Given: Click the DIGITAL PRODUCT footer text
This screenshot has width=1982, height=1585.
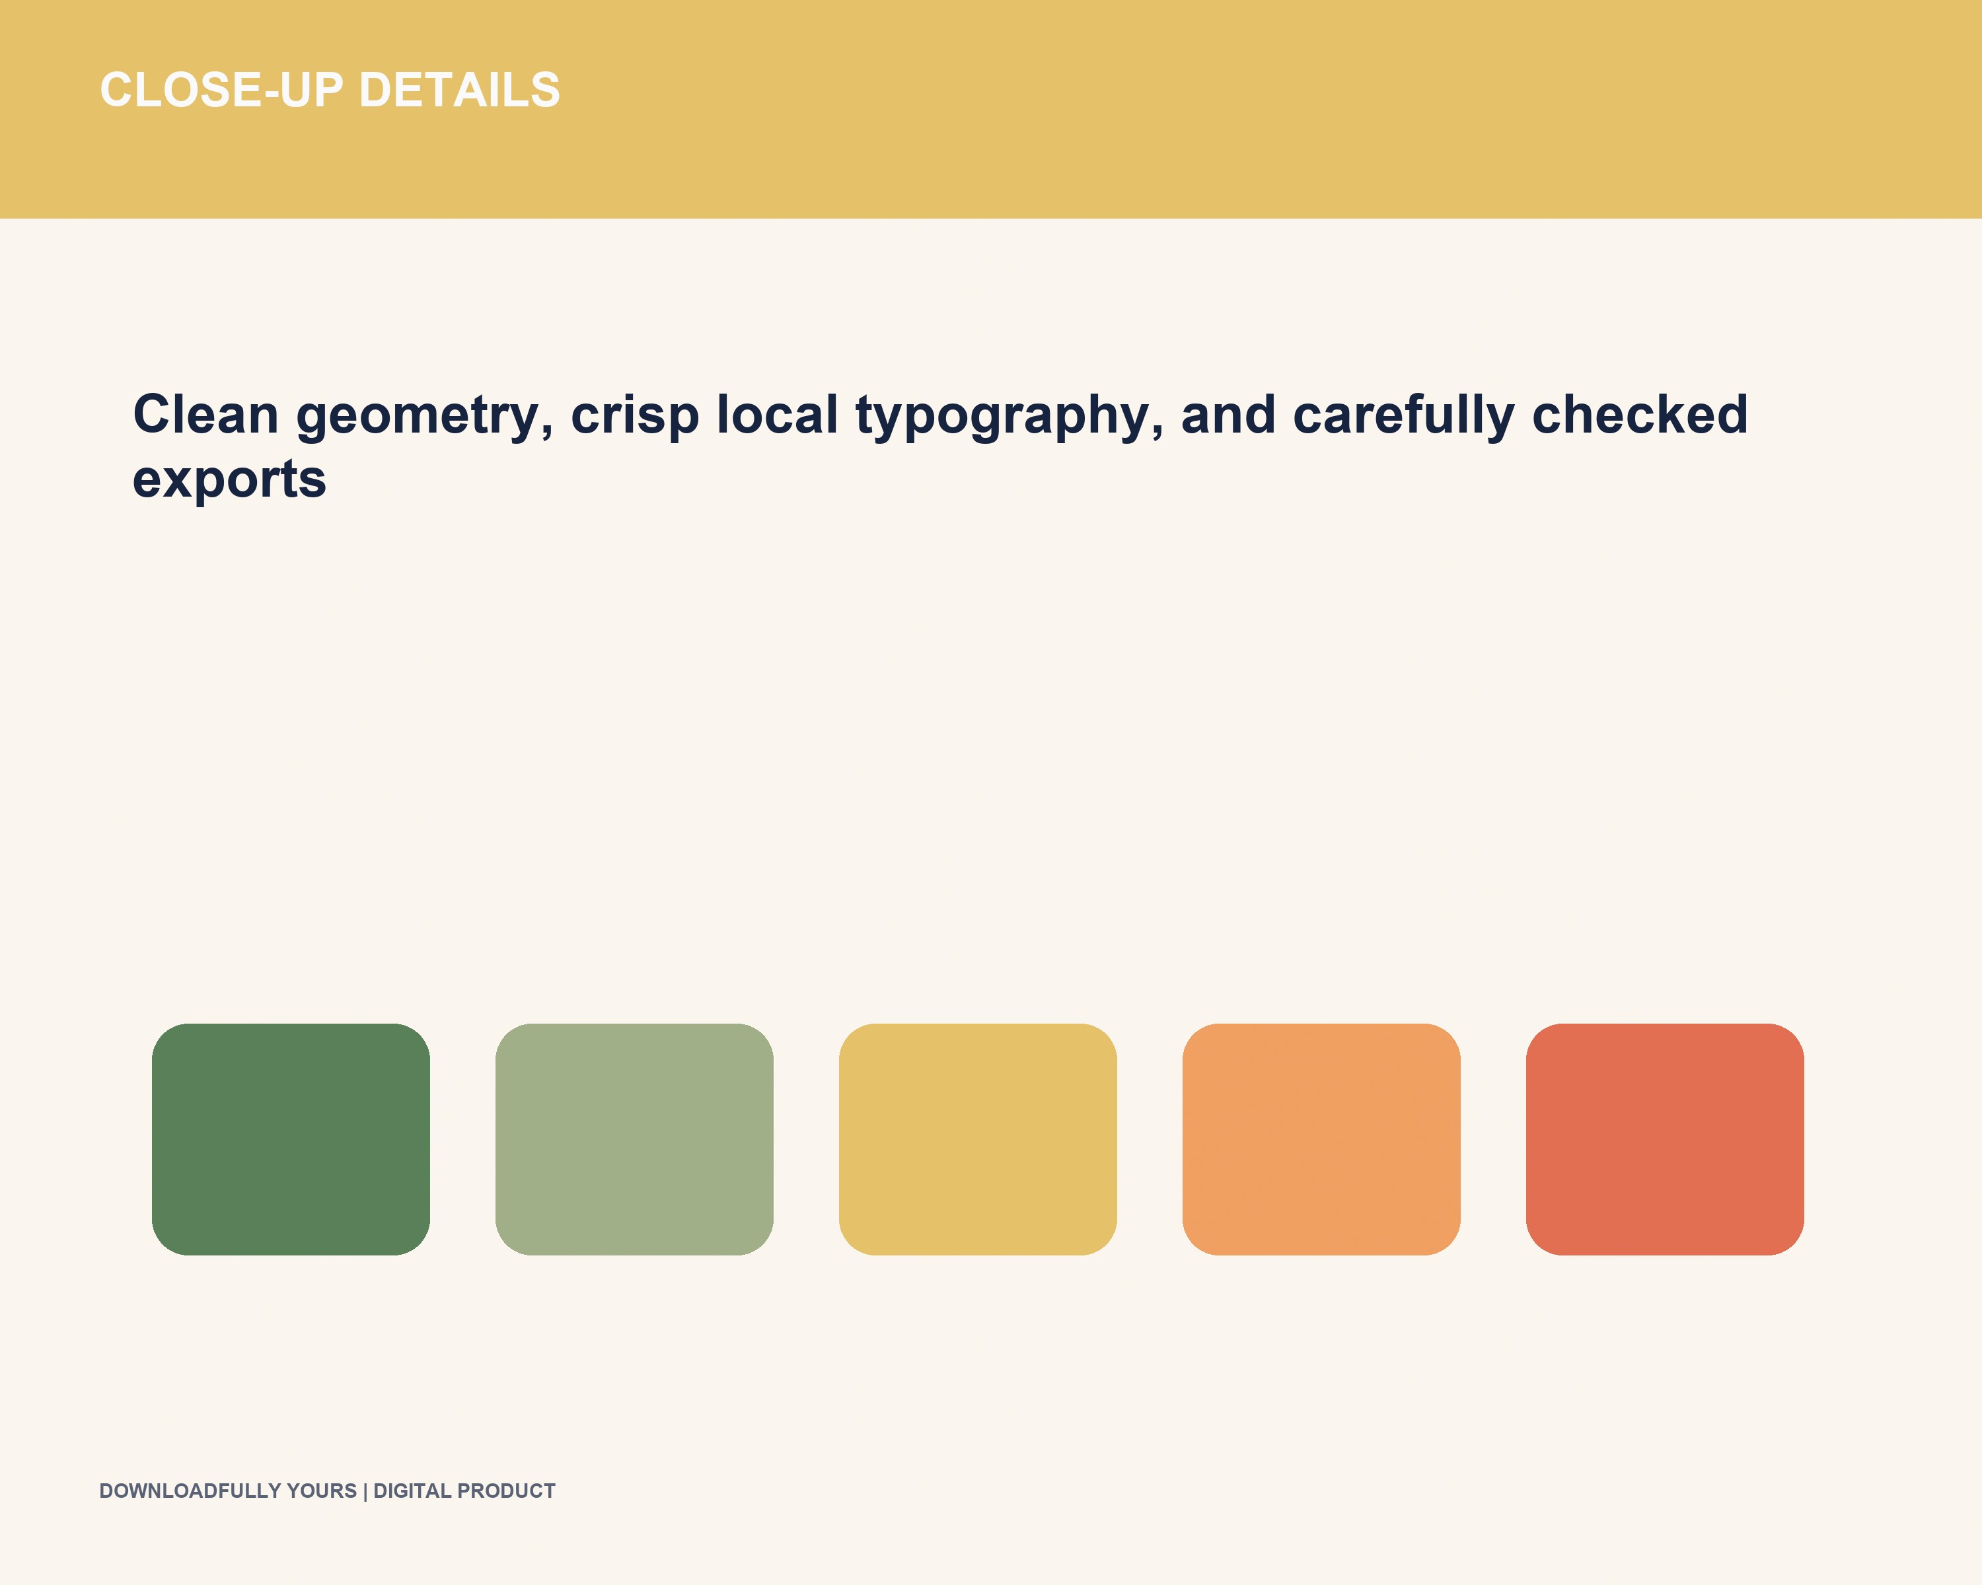Looking at the screenshot, I should [x=464, y=1491].
